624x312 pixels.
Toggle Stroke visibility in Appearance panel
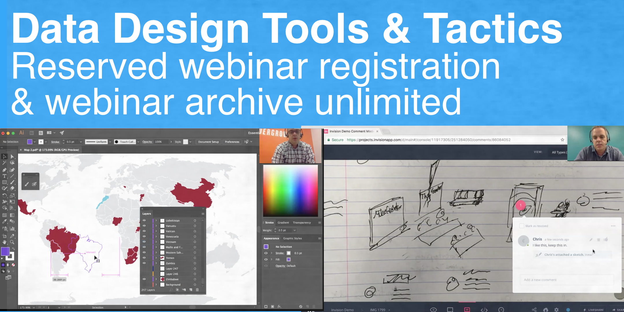[266, 253]
